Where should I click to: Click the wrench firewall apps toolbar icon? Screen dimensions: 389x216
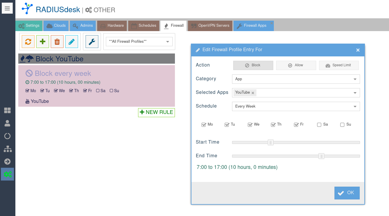92,42
